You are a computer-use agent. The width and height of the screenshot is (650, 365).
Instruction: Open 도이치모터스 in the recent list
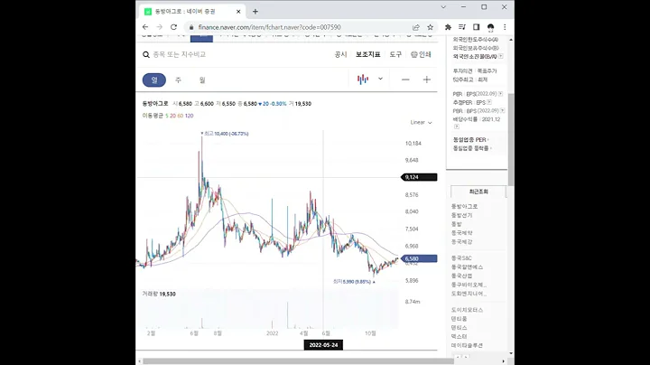(468, 310)
